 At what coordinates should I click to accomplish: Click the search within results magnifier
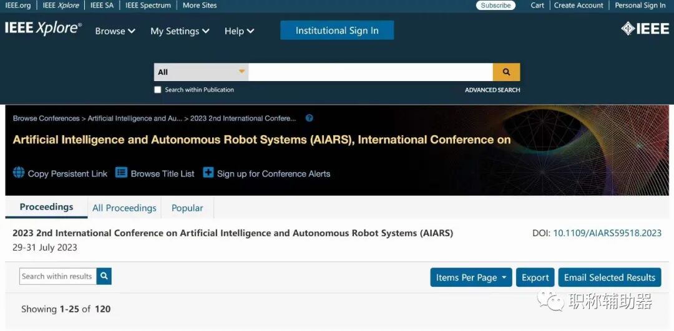[104, 276]
